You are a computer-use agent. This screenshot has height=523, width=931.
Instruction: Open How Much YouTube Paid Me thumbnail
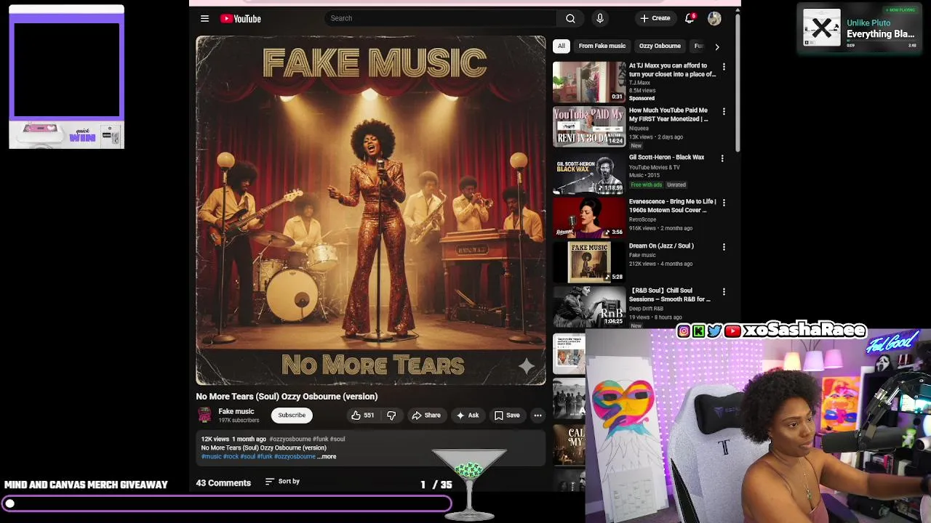[589, 126]
